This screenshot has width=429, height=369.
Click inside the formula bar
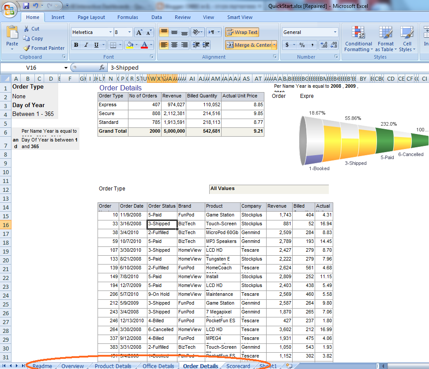(177, 68)
